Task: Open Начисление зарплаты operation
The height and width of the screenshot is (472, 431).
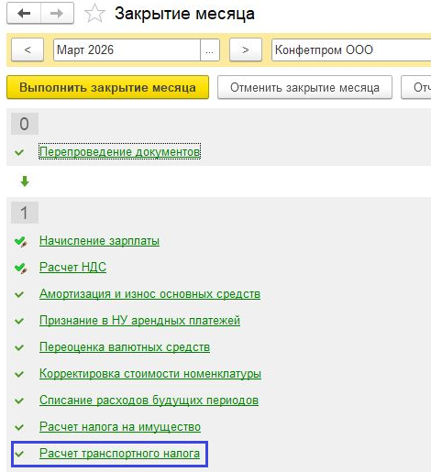Action: pos(99,241)
